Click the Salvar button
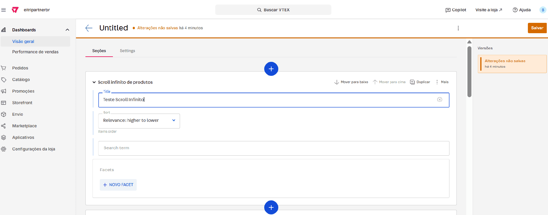 pos(537,28)
